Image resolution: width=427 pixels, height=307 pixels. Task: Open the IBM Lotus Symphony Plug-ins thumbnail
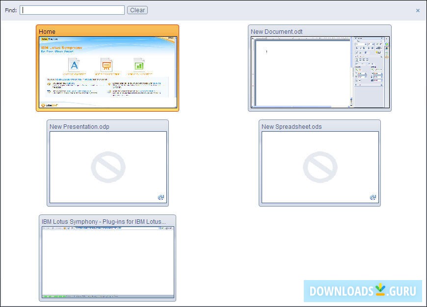107,258
